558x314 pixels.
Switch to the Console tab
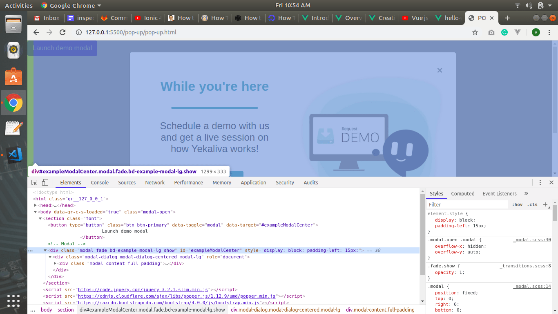(100, 183)
